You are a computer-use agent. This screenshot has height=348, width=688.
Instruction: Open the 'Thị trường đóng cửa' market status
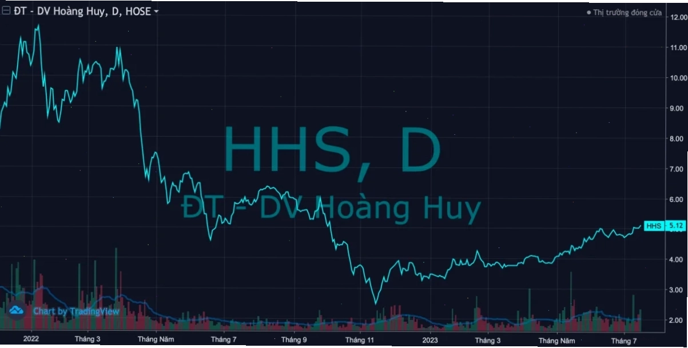[x=624, y=13]
